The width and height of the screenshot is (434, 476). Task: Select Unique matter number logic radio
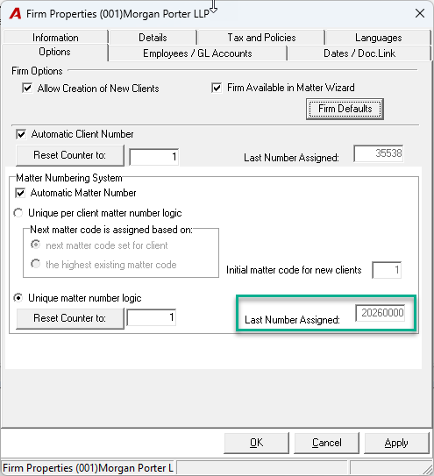click(x=18, y=298)
